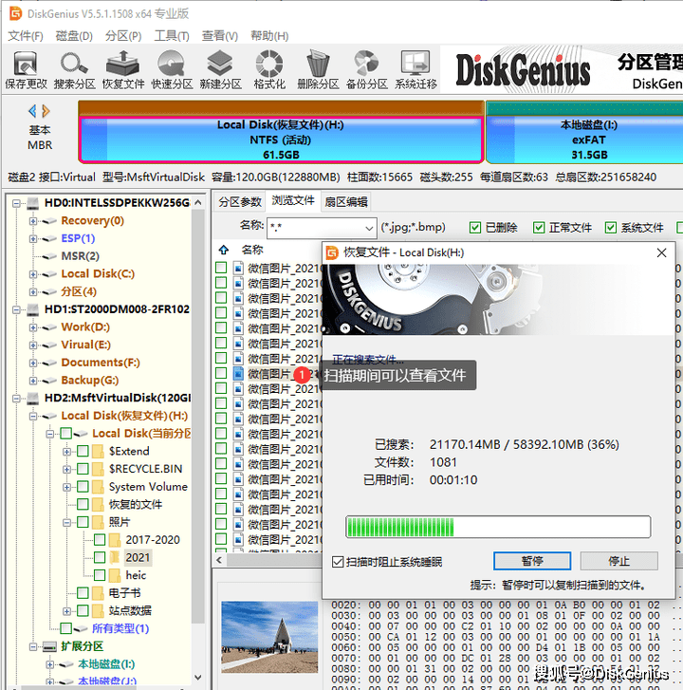
Task: Click the 恢复的文件 folder icon
Action: (98, 504)
